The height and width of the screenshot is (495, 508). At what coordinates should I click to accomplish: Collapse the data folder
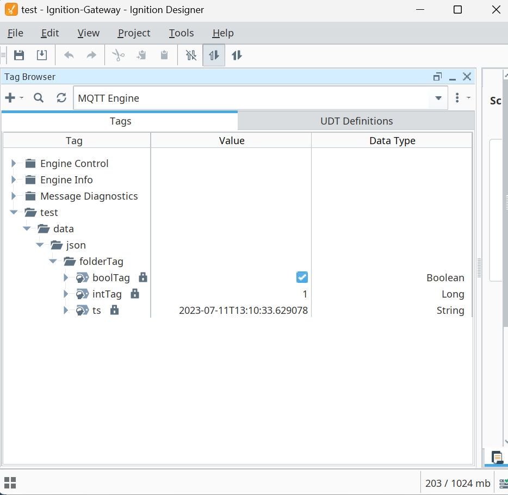click(27, 228)
